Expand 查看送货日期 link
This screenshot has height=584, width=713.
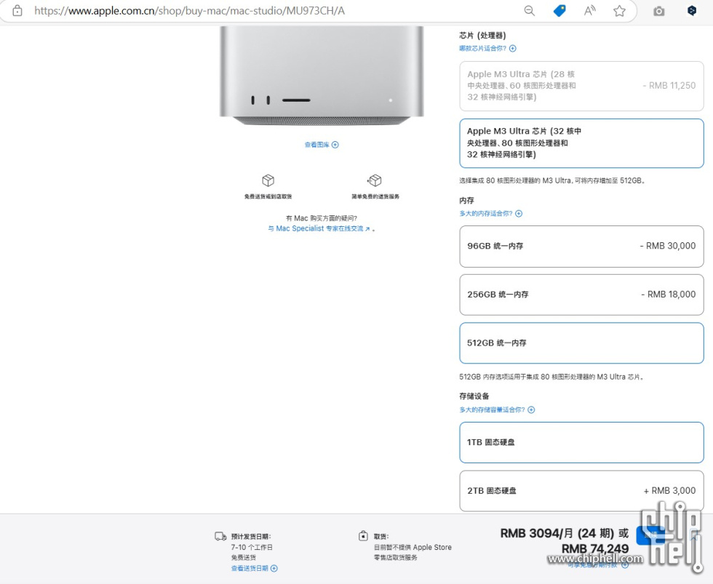coord(254,568)
